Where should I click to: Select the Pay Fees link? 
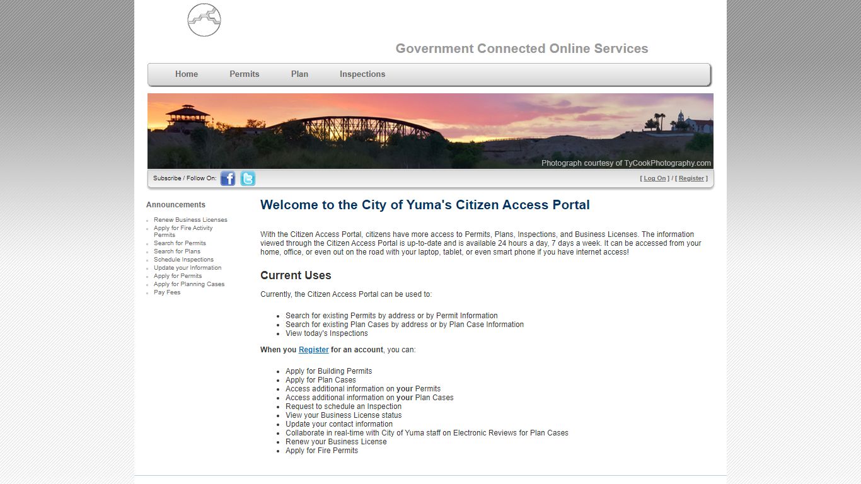[167, 292]
